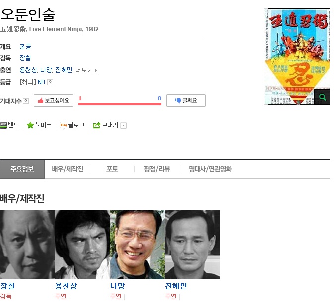Vote with the 글쎄요 thumbs-down button

coord(186,101)
